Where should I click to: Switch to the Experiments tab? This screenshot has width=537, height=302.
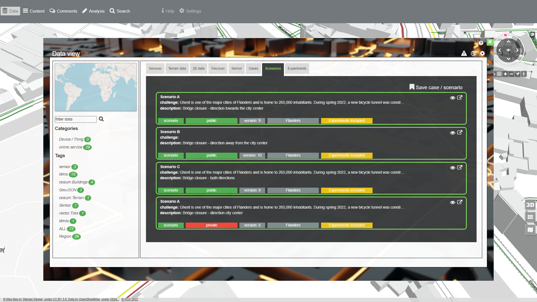point(297,69)
